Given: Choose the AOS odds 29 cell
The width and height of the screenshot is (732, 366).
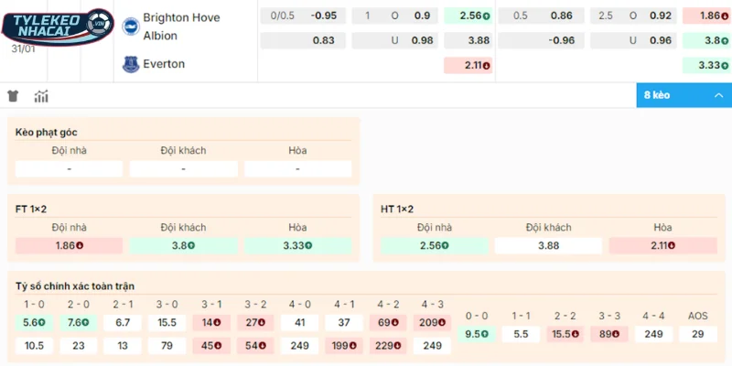Looking at the screenshot, I should pyautogui.click(x=698, y=334).
